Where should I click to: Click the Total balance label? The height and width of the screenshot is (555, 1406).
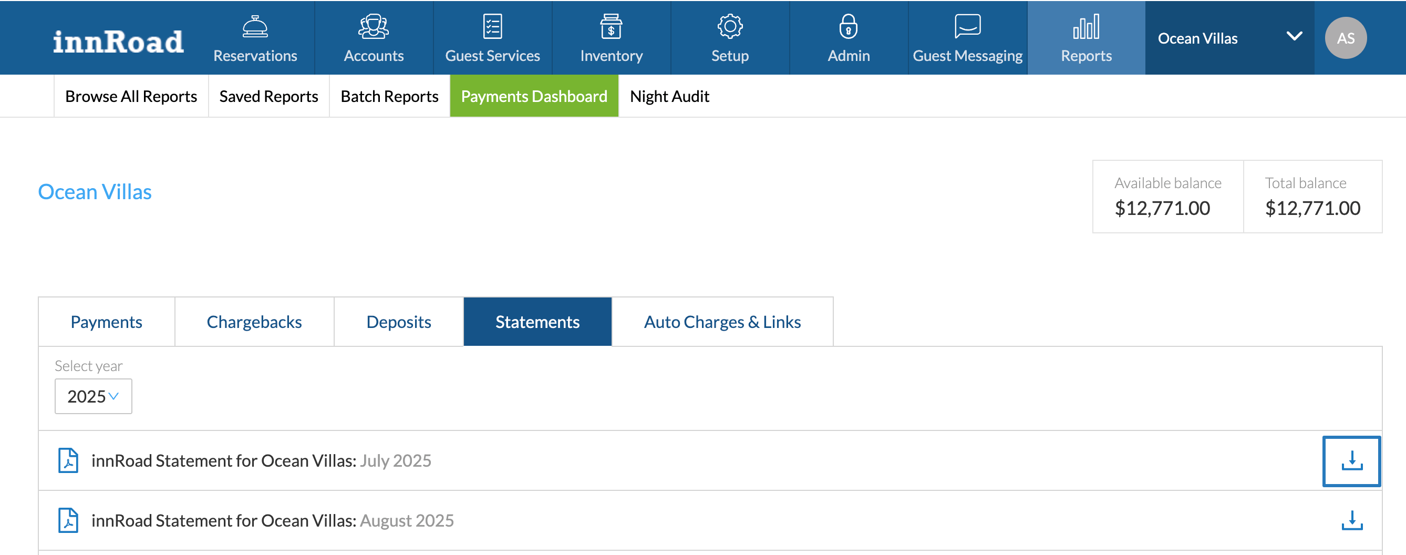pyautogui.click(x=1305, y=183)
